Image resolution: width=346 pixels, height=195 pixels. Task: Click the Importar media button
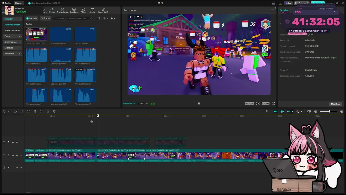tap(32, 18)
